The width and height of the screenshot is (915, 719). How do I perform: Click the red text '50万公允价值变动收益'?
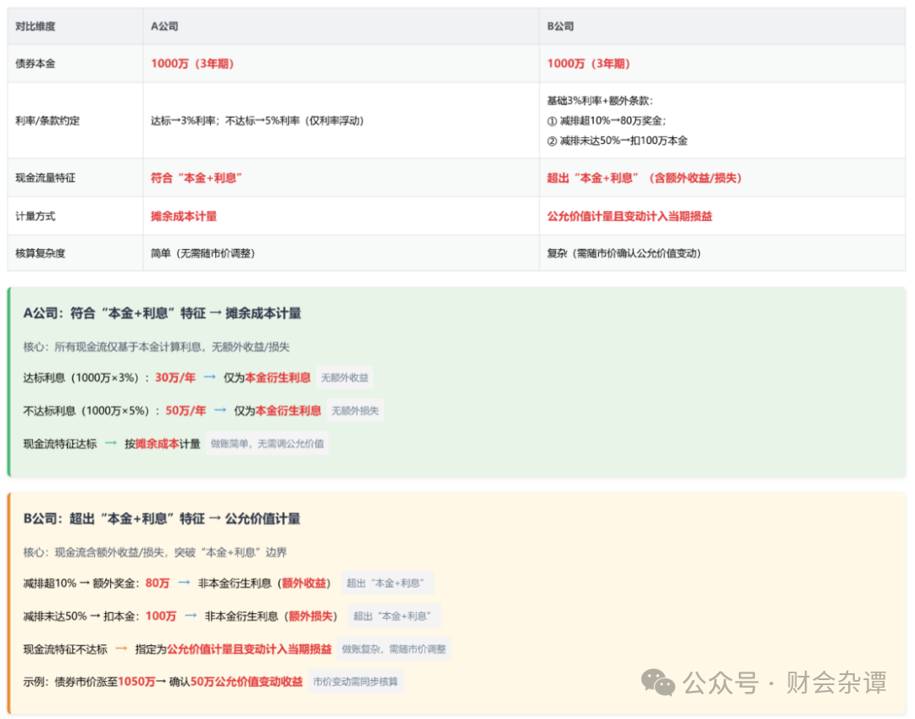pos(247,682)
